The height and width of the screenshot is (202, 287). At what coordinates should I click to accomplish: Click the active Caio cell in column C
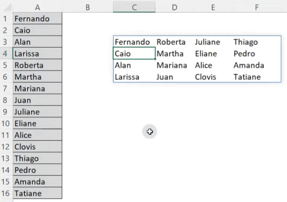click(x=134, y=53)
